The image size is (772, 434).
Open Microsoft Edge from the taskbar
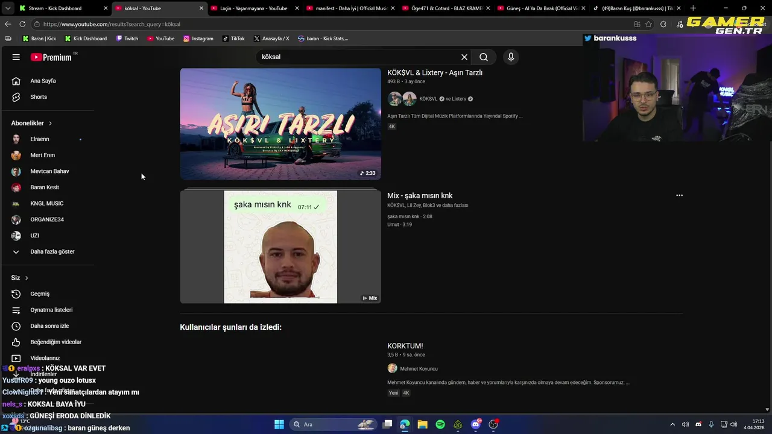tap(405, 424)
